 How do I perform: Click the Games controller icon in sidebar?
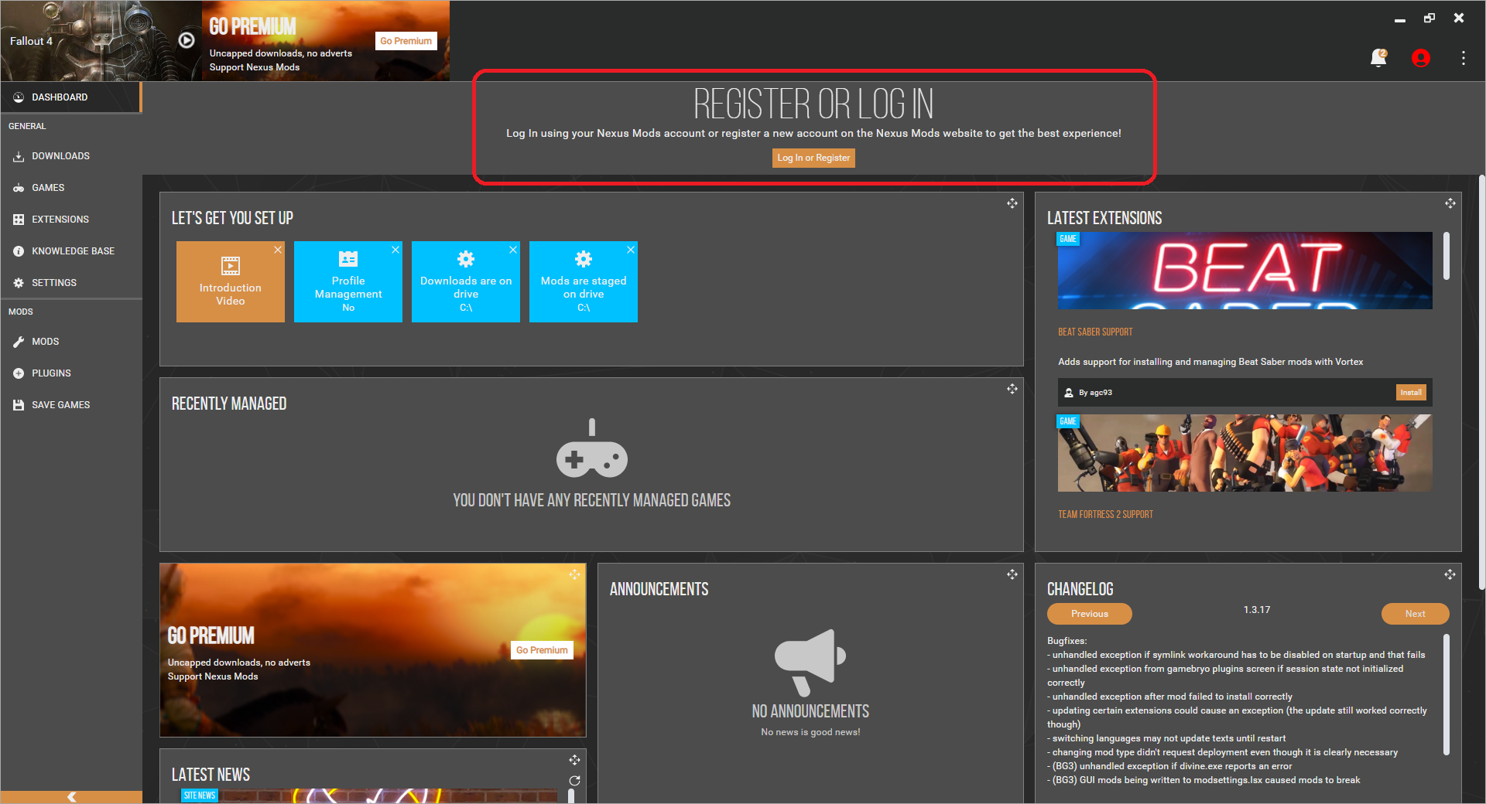pos(19,188)
